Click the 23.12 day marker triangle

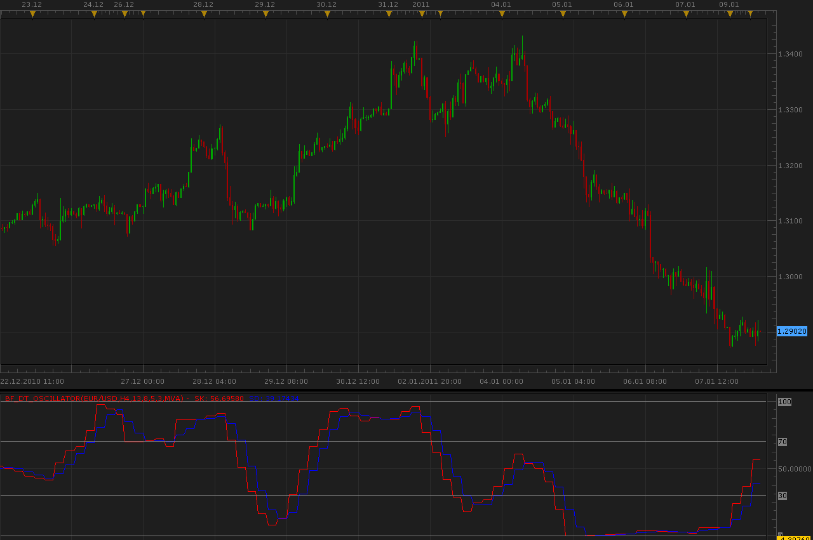(33, 13)
